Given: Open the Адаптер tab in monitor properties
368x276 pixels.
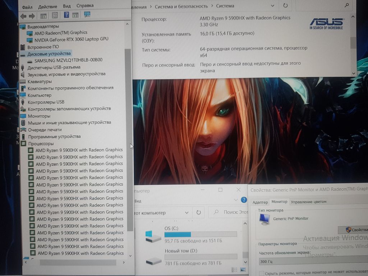Looking at the screenshot, I should (260, 202).
